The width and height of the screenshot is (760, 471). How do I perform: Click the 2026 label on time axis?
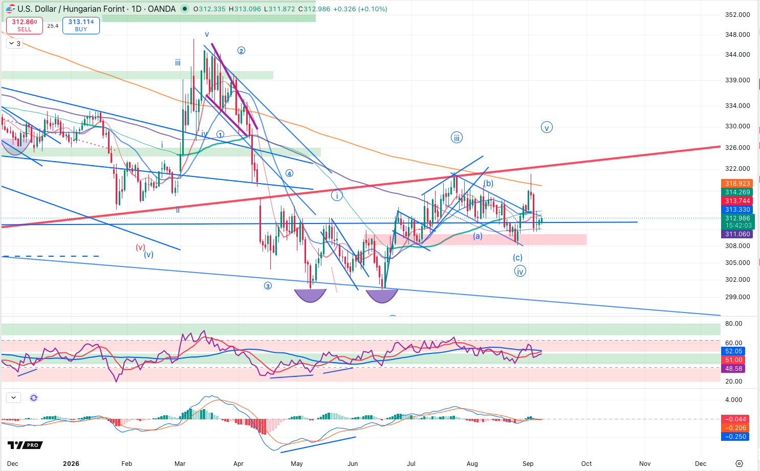71,464
